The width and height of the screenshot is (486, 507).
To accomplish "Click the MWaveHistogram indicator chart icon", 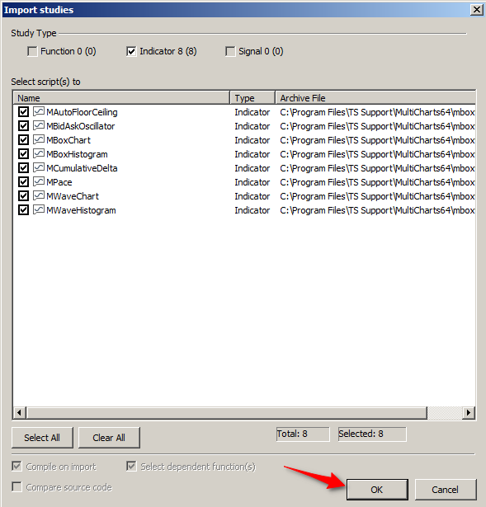I will click(39, 209).
